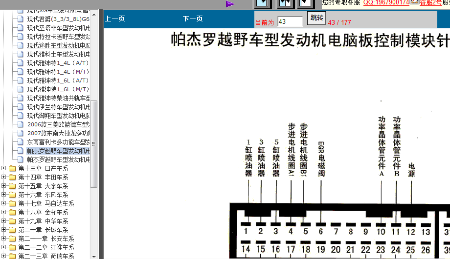Viewport: 450px width, 259px height.
Task: Open 现代雅绅特1_6L (A/T) tree entry
Action: click(x=58, y=80)
